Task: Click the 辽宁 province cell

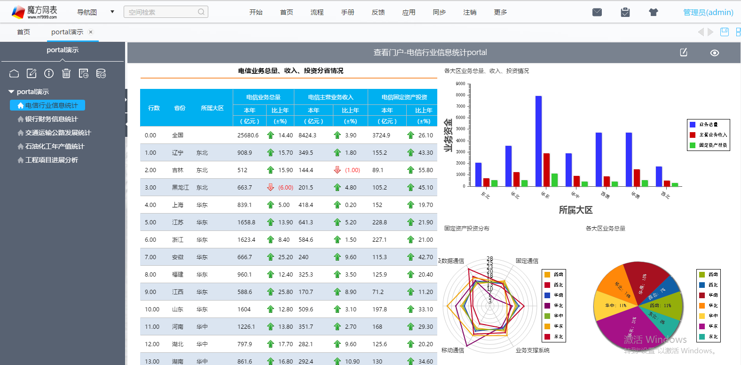Action: pyautogui.click(x=177, y=153)
